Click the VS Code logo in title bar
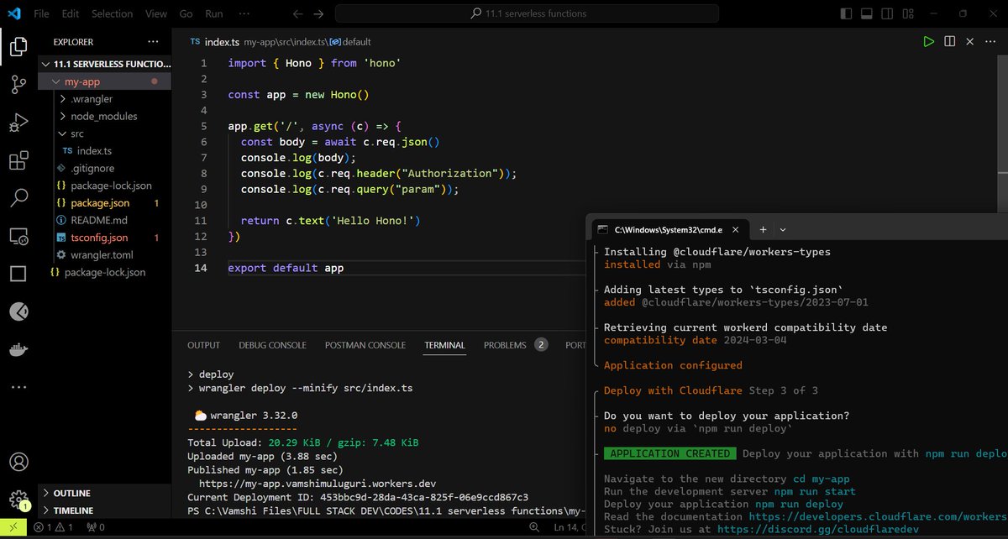The height and width of the screenshot is (539, 1008). (16, 13)
